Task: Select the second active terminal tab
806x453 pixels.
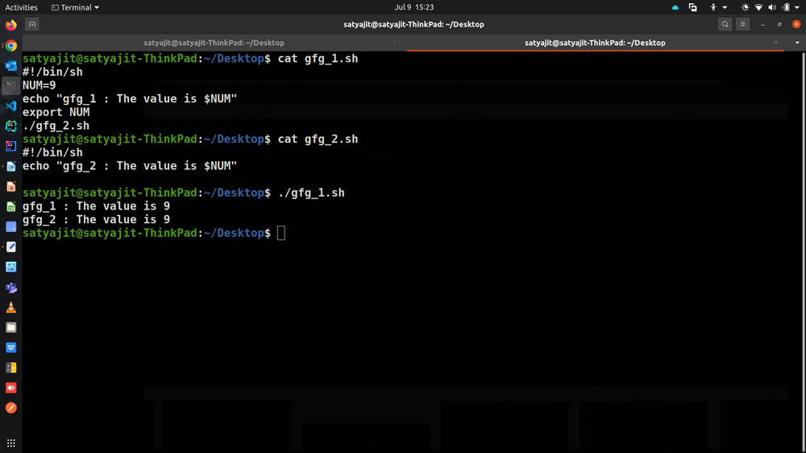Action: (x=595, y=43)
